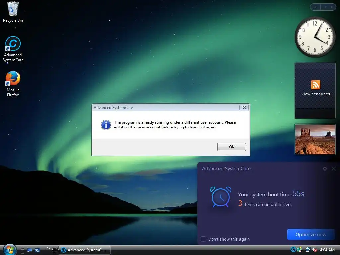Click the orange 3 items count
This screenshot has width=340, height=255.
(240, 203)
